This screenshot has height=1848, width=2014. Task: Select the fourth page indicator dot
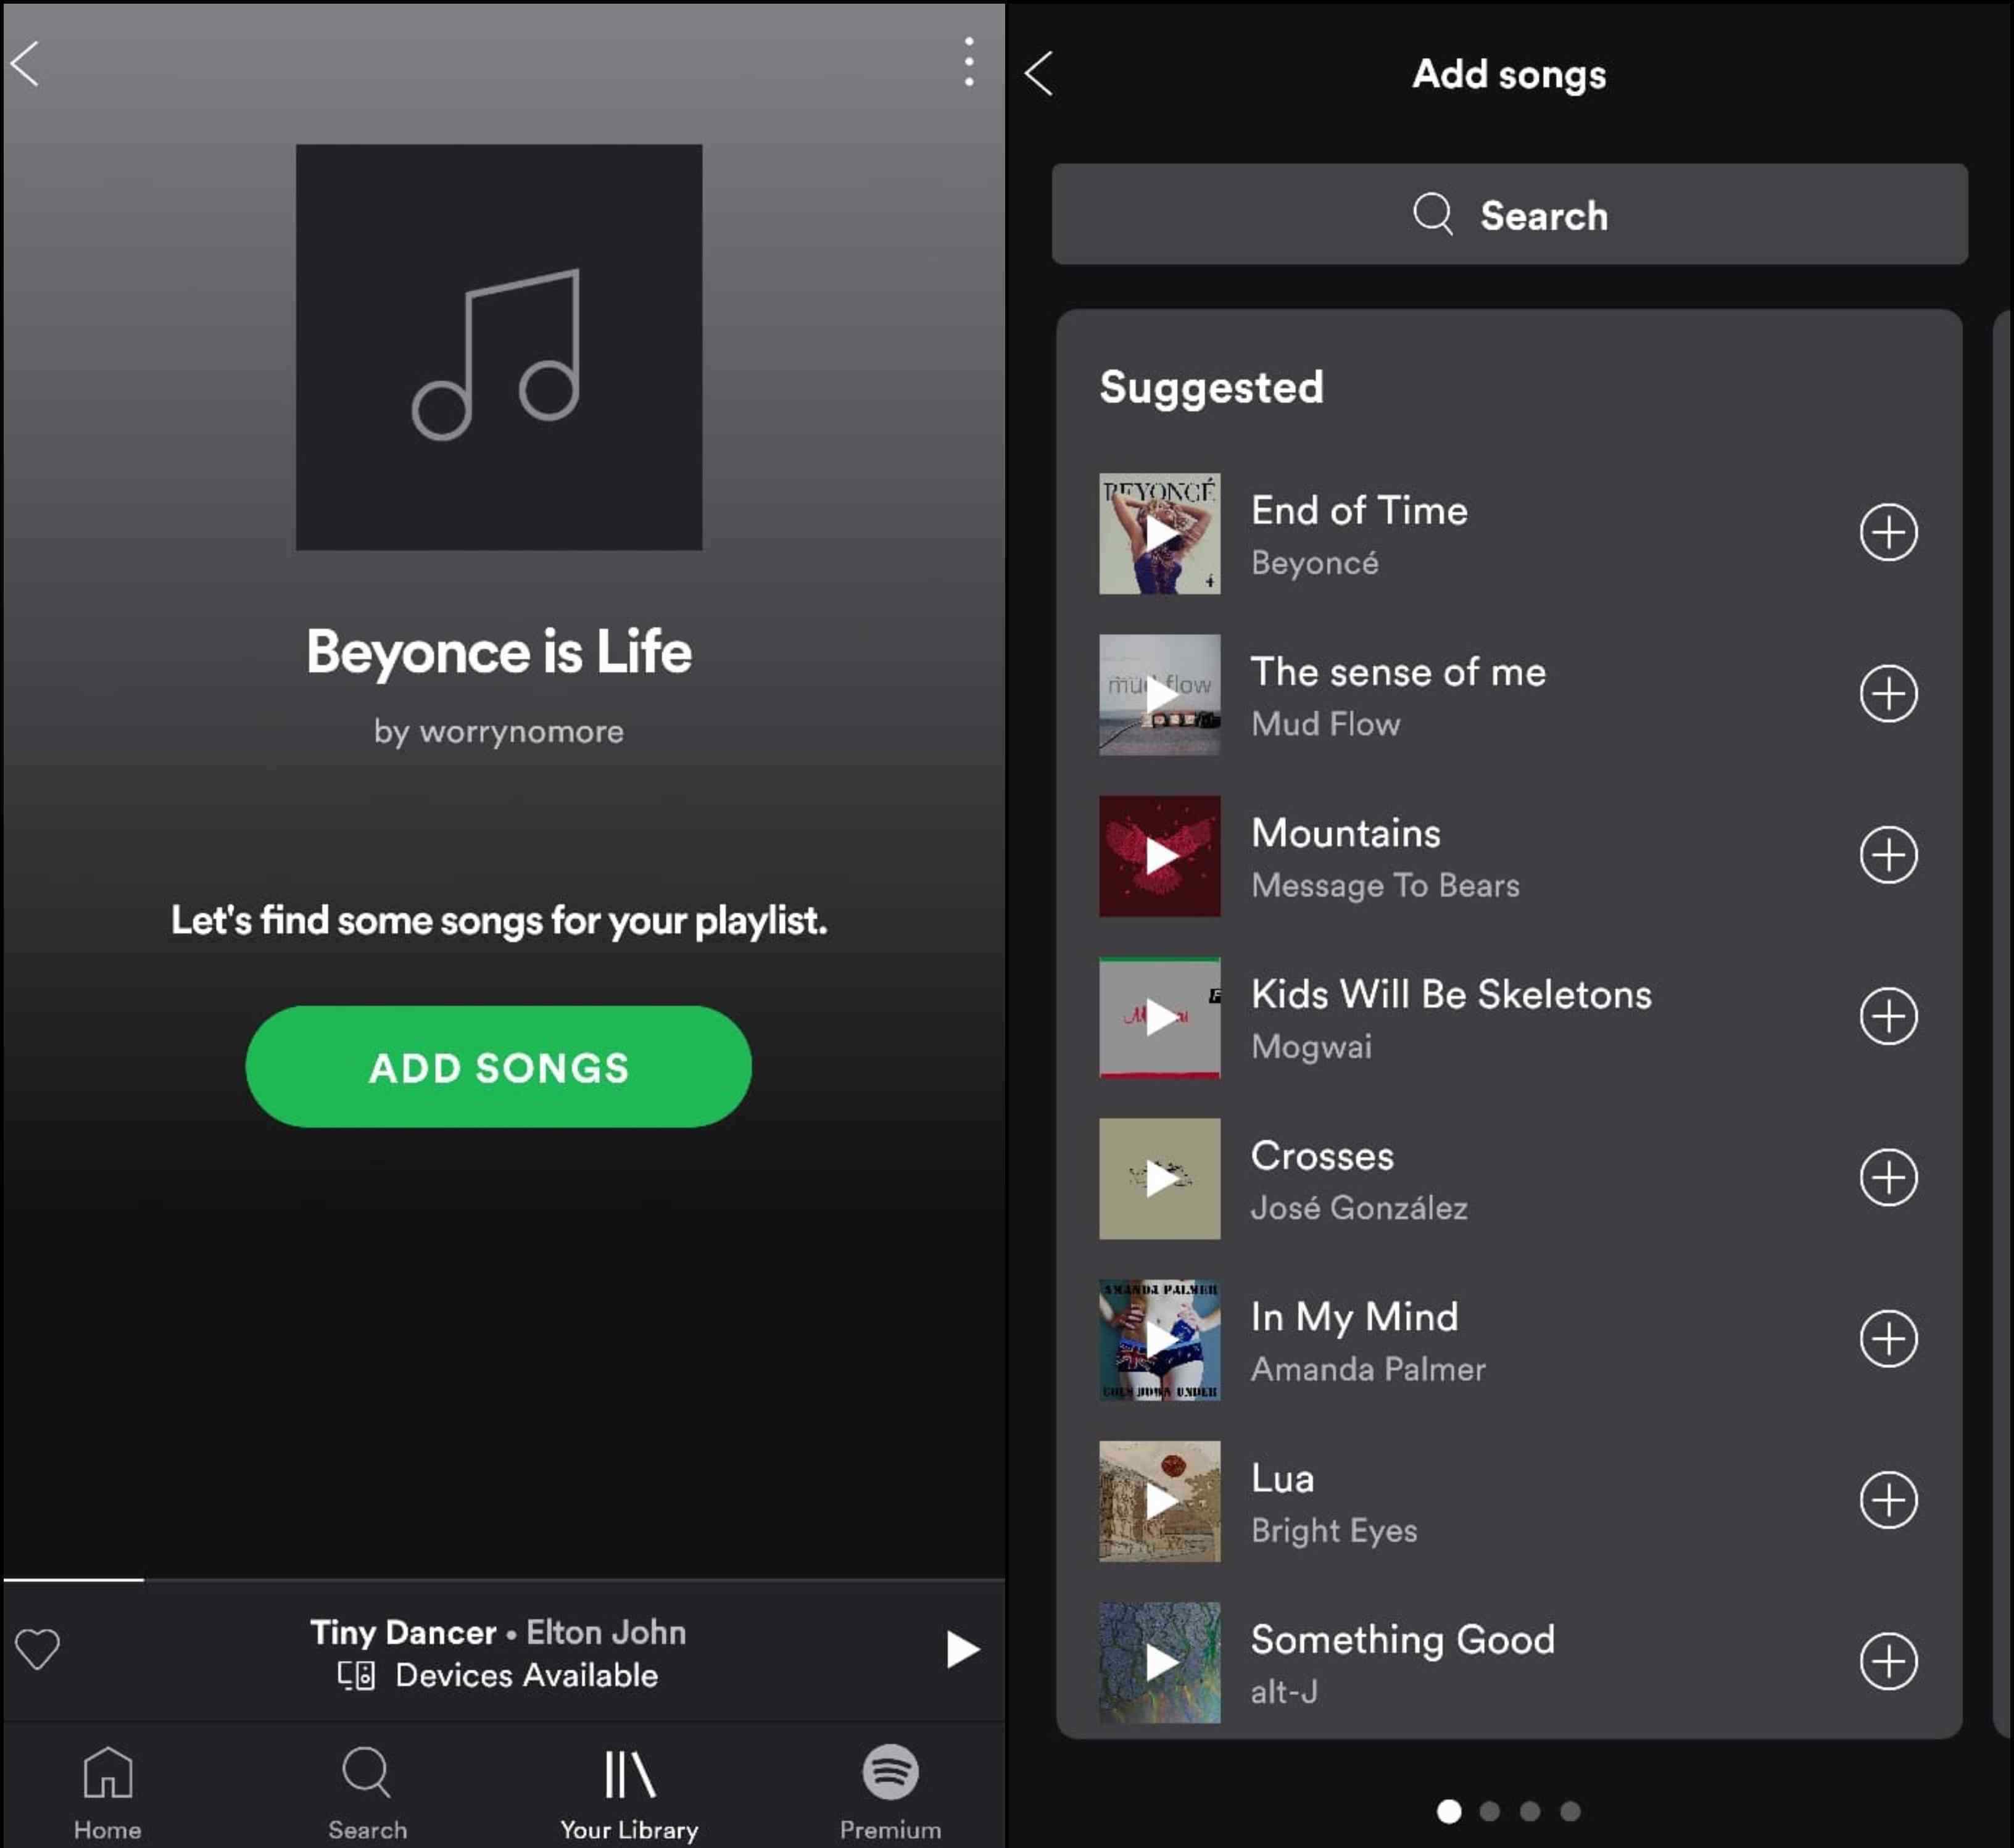(1571, 1811)
